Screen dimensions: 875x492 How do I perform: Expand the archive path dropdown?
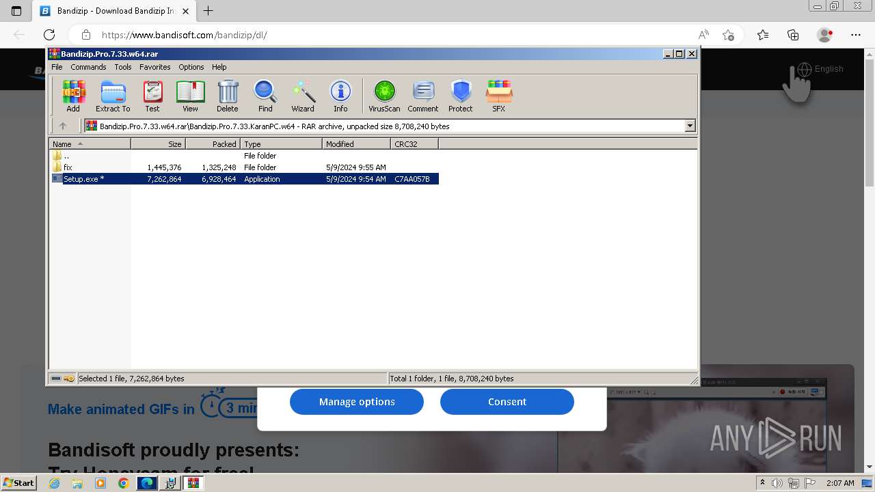tap(690, 126)
